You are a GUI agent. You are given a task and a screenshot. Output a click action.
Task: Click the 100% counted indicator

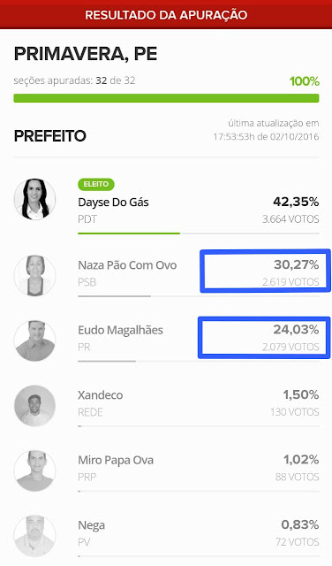click(x=305, y=81)
